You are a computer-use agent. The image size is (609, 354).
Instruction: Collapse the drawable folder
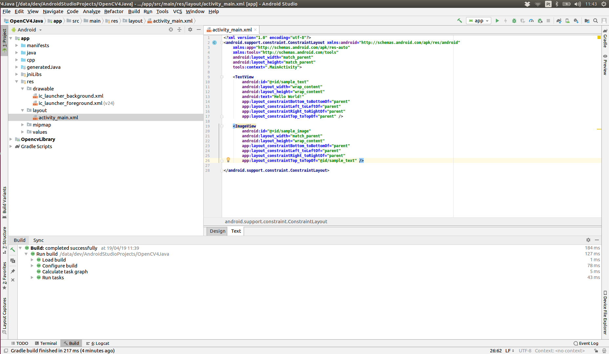coord(23,89)
